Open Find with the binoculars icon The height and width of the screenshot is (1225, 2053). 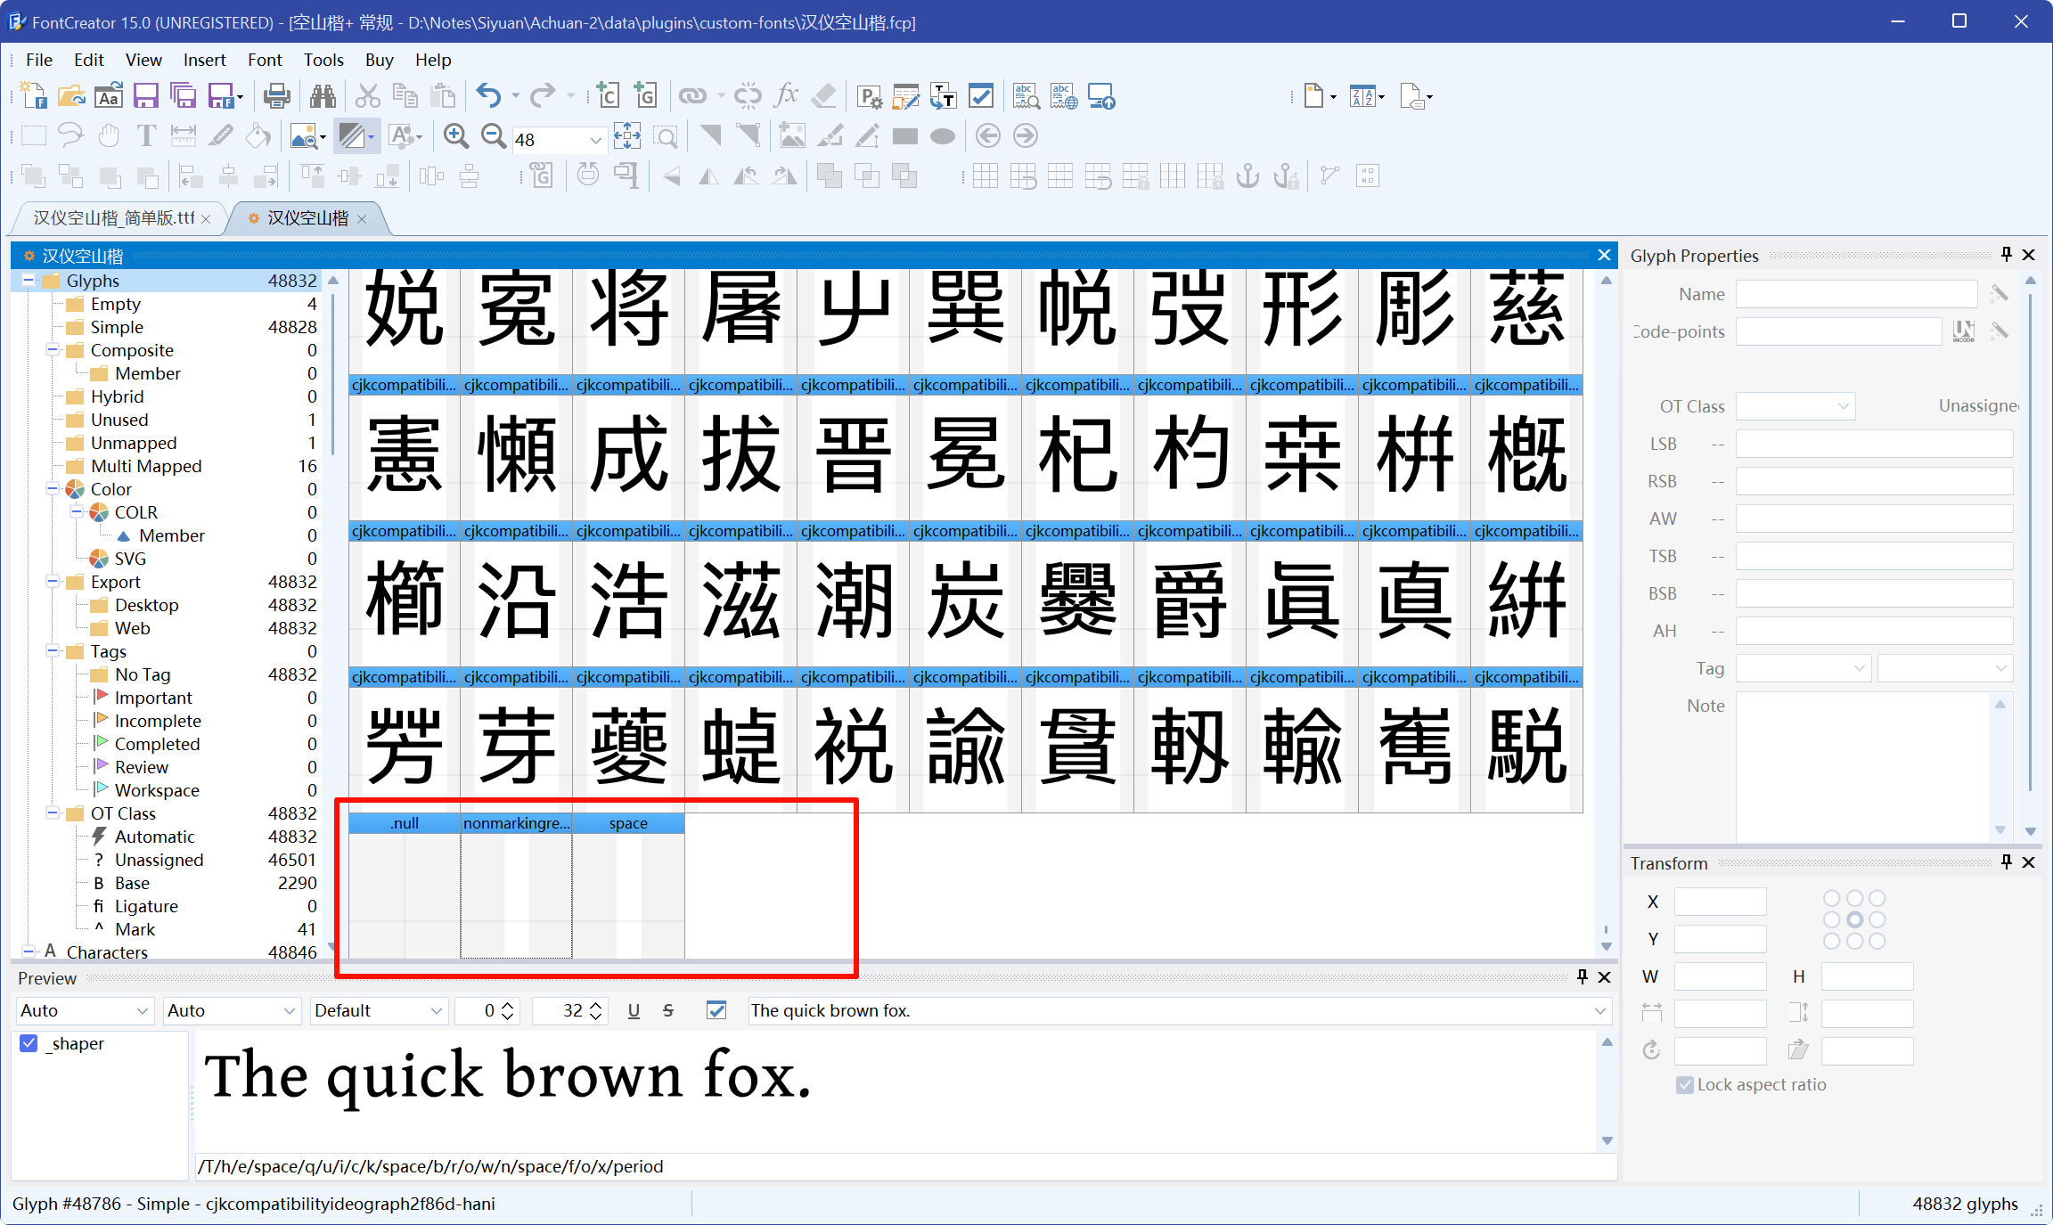coord(323,95)
